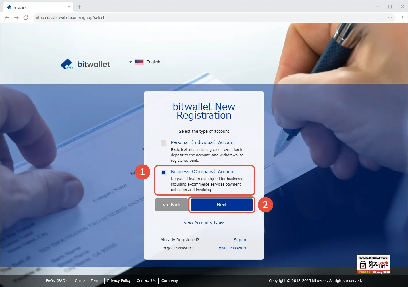408x287 pixels.
Task: Open the Privacy Policy footer link
Action: [119, 281]
